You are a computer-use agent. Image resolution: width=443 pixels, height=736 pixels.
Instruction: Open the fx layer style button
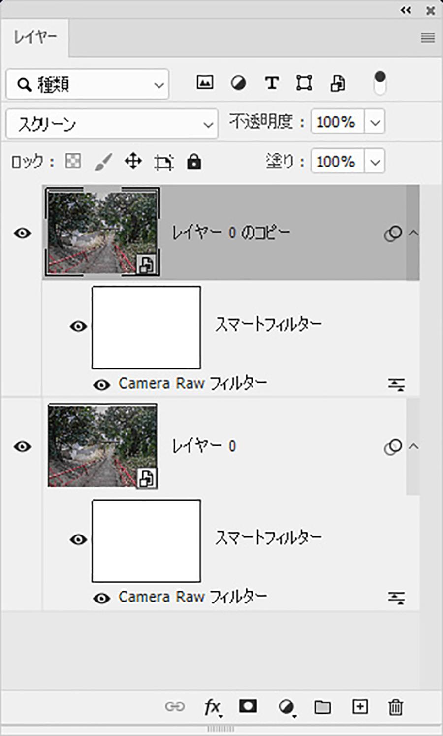[x=212, y=707]
